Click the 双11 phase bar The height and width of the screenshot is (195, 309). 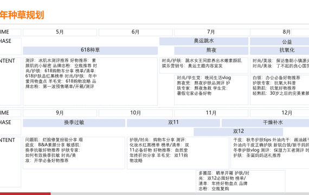tap(173, 123)
